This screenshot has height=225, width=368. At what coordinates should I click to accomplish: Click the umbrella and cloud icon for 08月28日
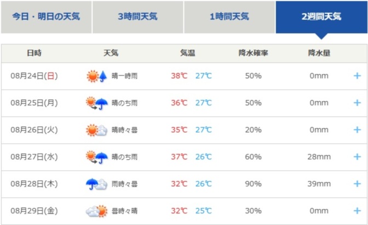pos(97,184)
